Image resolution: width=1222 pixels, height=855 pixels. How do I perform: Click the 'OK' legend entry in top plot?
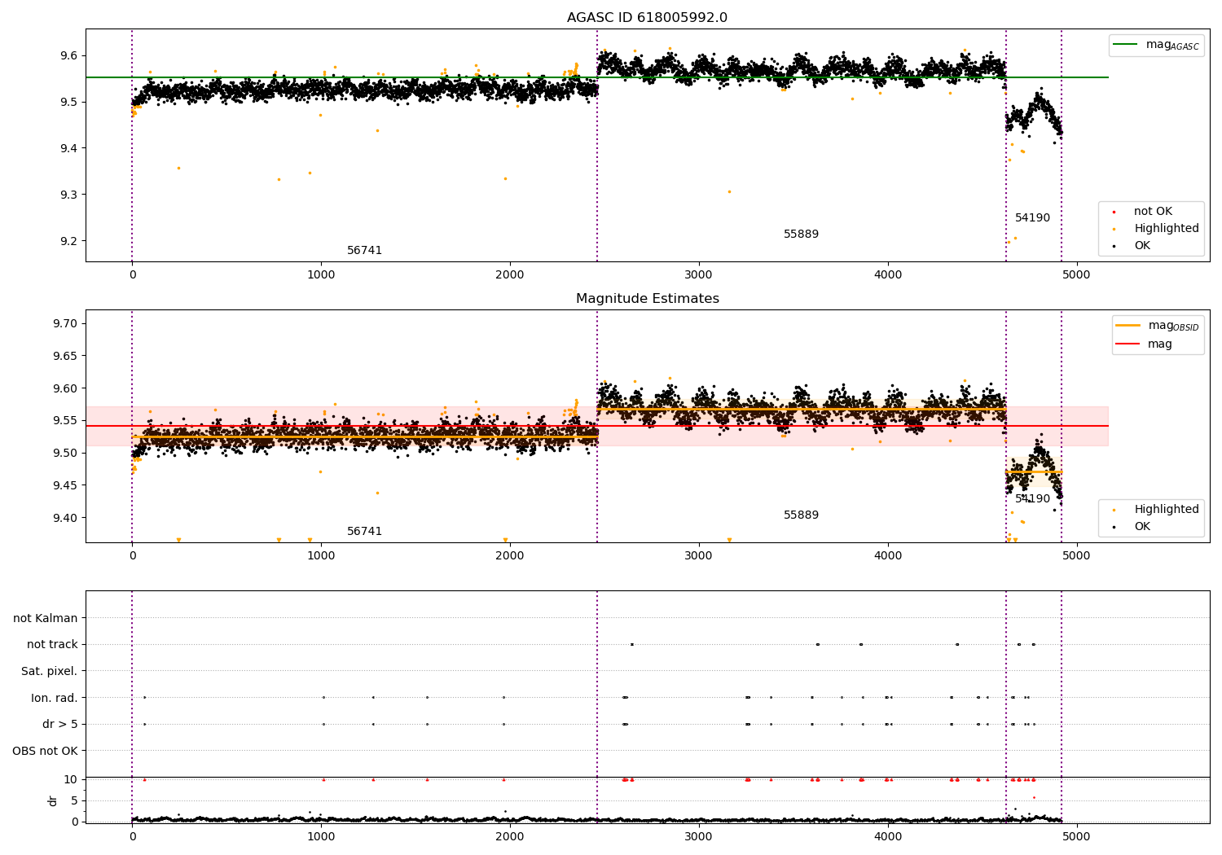tap(1142, 246)
